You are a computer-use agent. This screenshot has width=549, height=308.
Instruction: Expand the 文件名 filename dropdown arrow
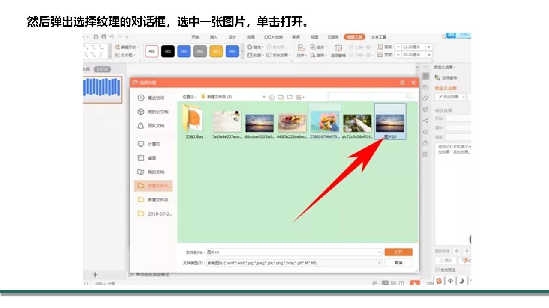coord(379,252)
